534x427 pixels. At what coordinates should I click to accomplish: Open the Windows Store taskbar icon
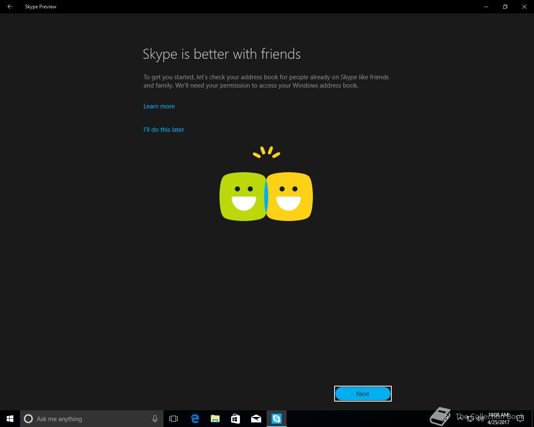[x=236, y=419]
